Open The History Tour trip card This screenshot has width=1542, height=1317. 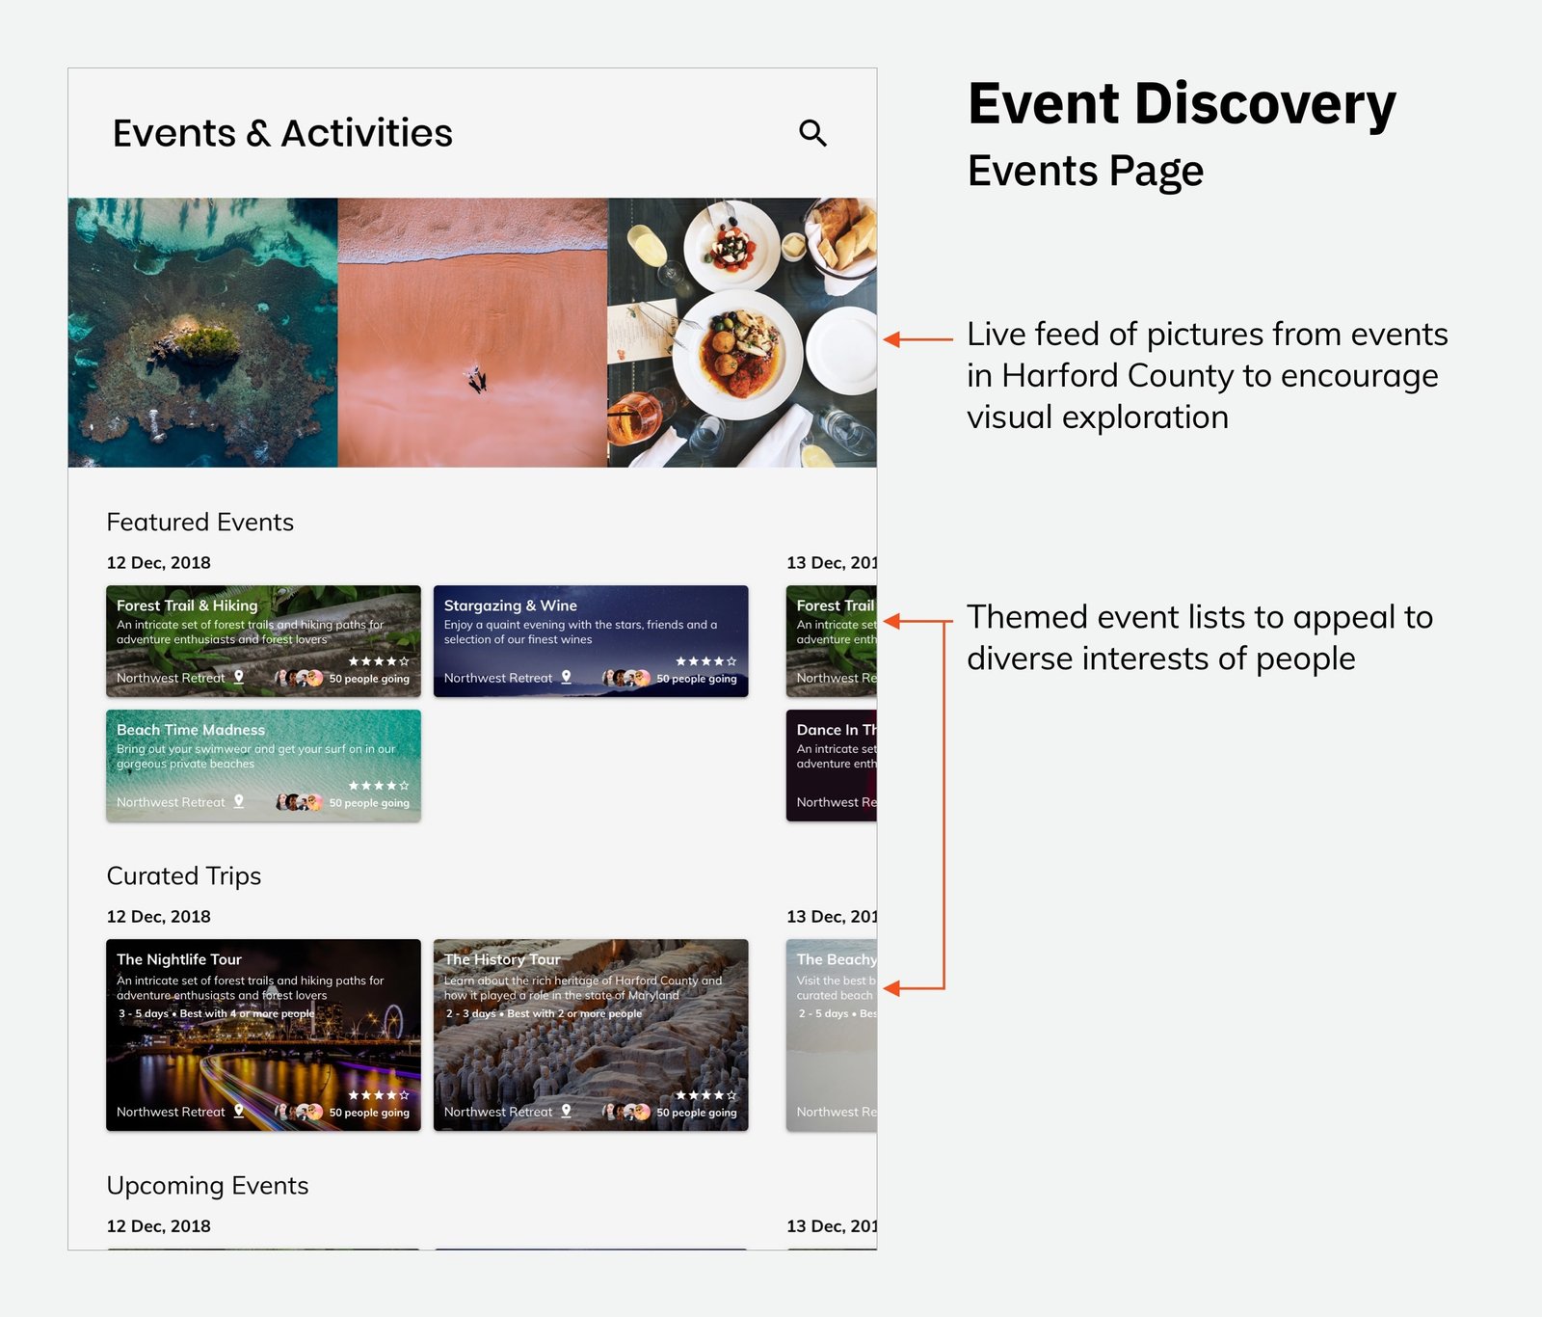click(591, 1035)
